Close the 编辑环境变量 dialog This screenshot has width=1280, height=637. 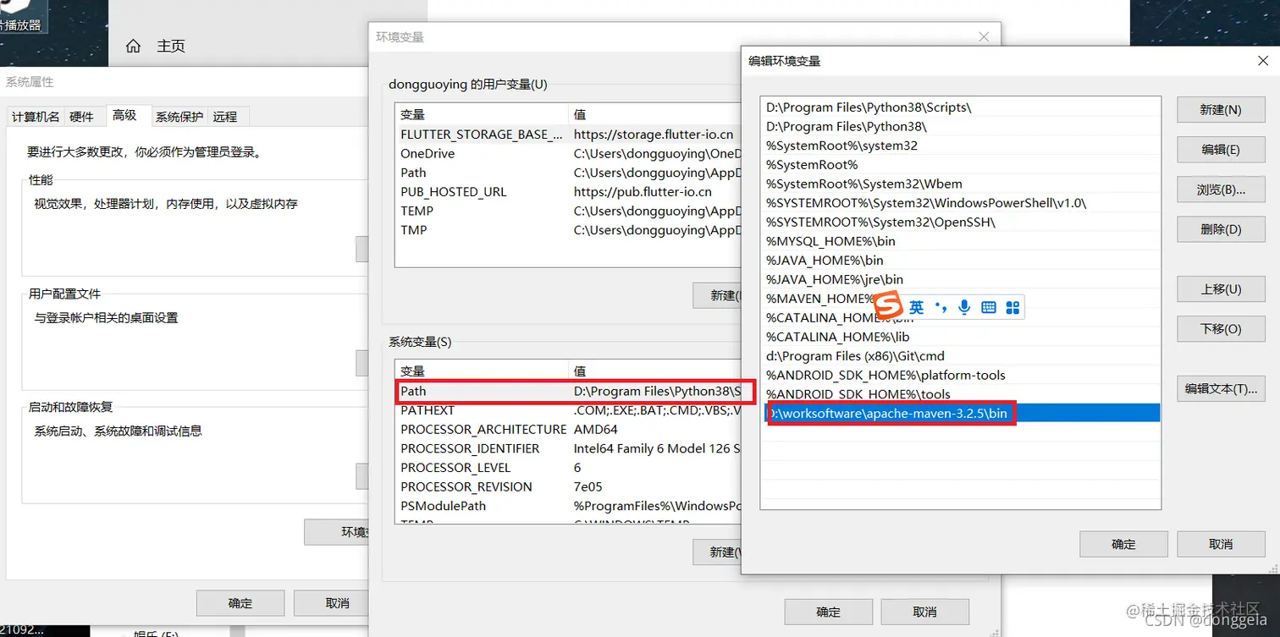point(1262,61)
